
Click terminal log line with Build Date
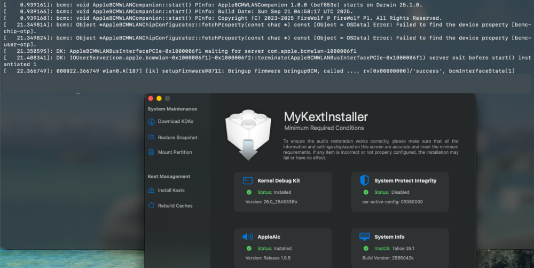(x=178, y=12)
